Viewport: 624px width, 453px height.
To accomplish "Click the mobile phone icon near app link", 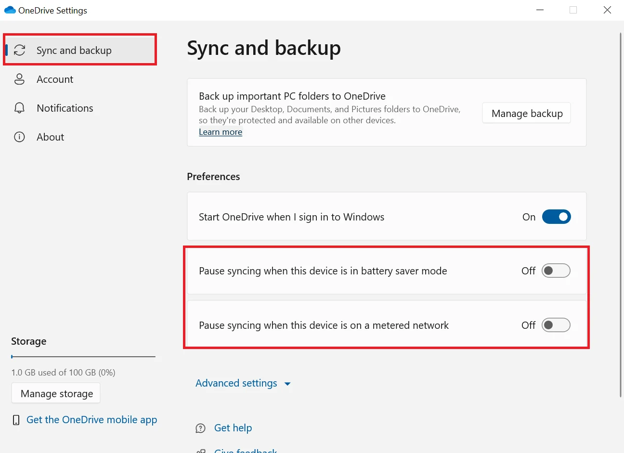I will coord(16,420).
